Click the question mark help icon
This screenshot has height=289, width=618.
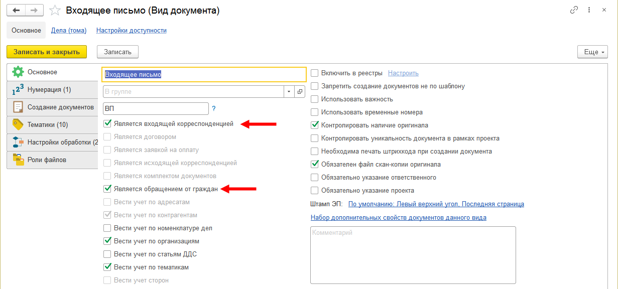(214, 108)
